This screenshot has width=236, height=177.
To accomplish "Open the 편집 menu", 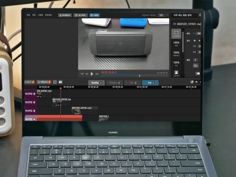I will (x=34, y=15).
